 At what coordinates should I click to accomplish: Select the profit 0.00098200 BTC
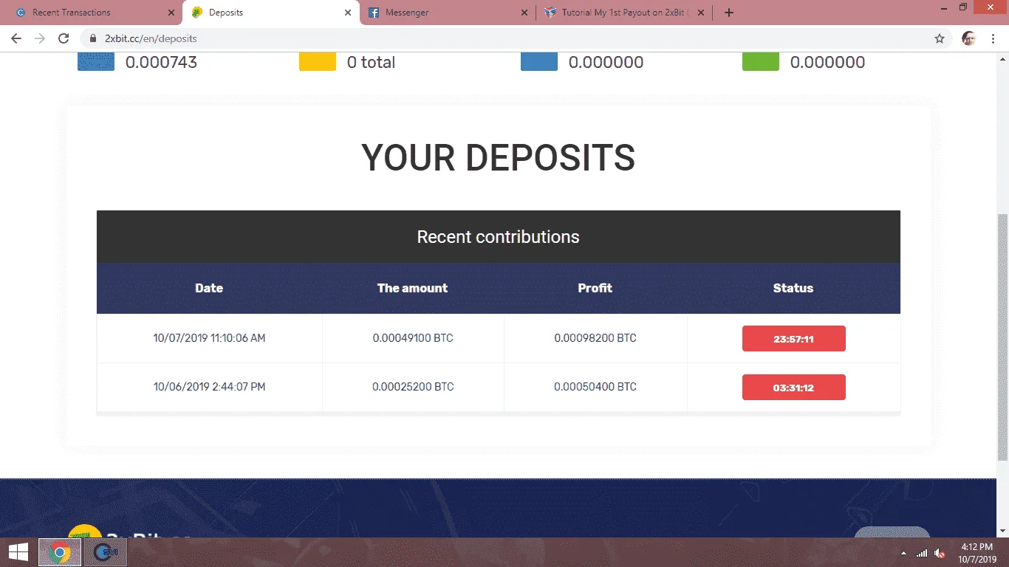click(595, 338)
